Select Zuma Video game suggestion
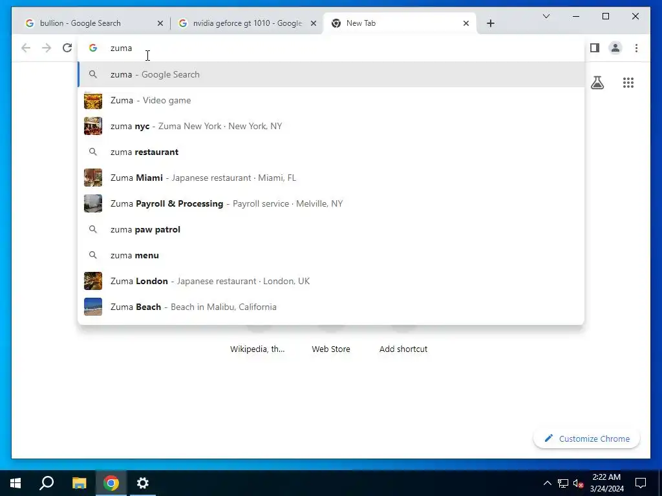662x496 pixels. (332, 100)
